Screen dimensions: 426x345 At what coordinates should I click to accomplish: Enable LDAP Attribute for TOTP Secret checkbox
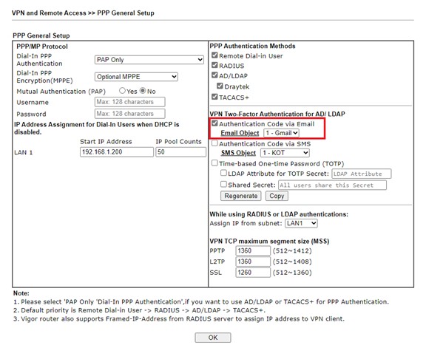point(223,173)
